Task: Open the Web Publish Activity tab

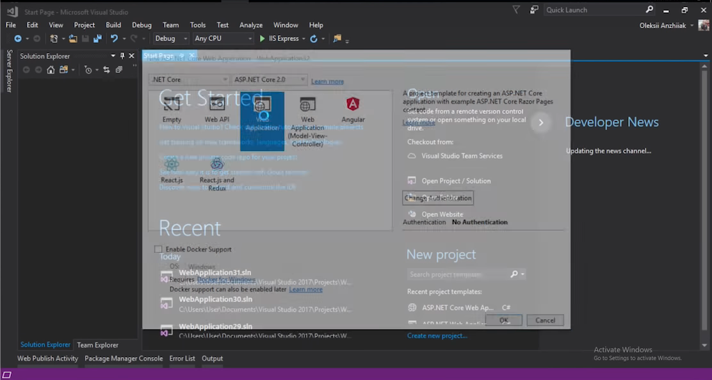Action: click(47, 358)
